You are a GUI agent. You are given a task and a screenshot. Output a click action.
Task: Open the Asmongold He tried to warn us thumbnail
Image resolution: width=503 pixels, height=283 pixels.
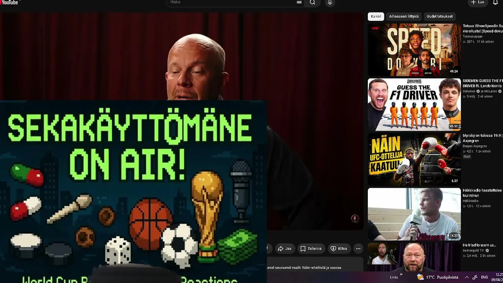[x=414, y=257]
